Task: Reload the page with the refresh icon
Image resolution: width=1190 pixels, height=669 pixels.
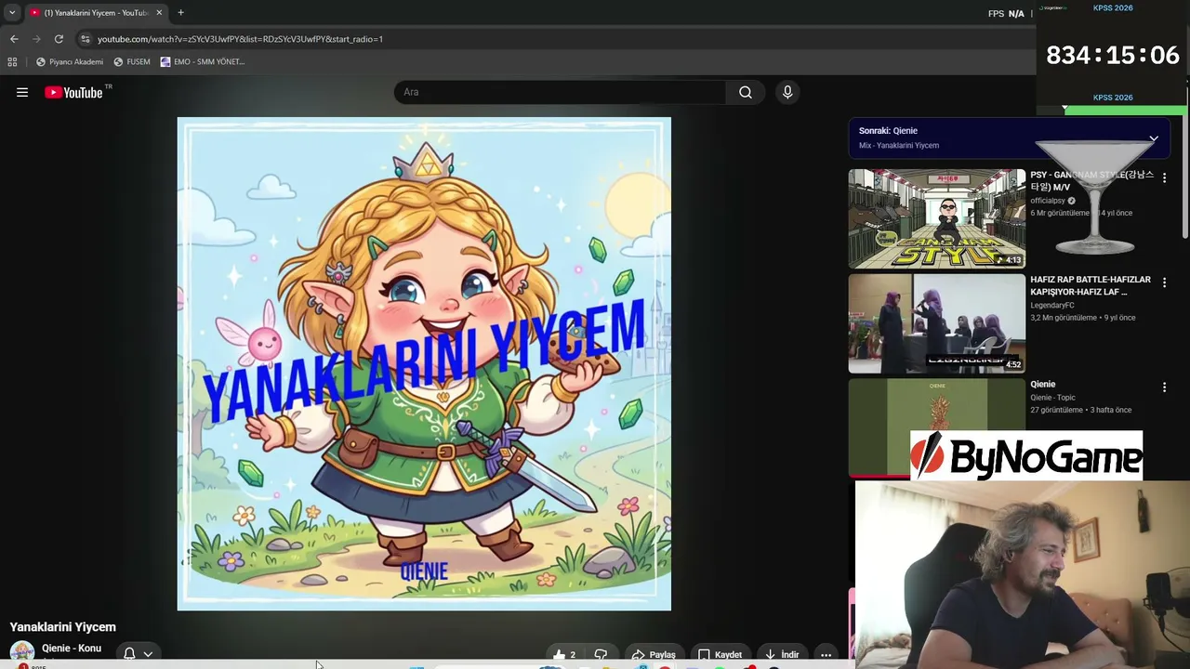Action: click(x=59, y=39)
